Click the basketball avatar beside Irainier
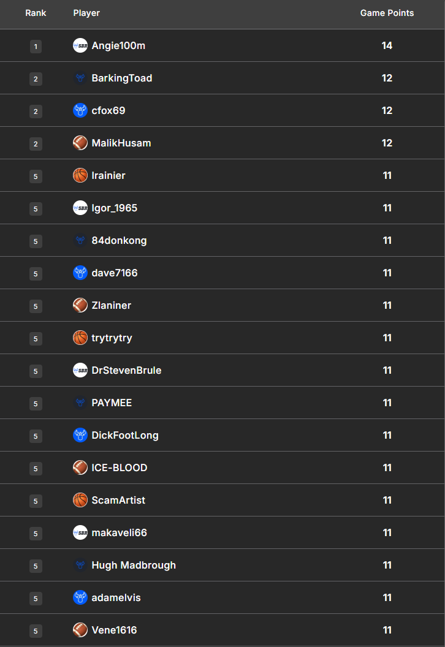The image size is (445, 647). (80, 175)
